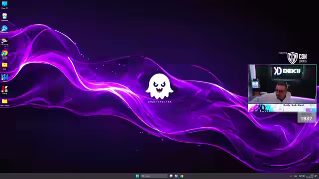Click the Daily Sub Goal bar
This screenshot has height=179, width=319.
[x=282, y=107]
